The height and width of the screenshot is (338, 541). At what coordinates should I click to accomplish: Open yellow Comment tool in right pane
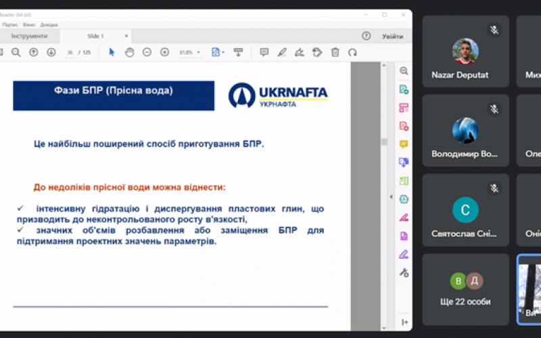click(x=404, y=144)
